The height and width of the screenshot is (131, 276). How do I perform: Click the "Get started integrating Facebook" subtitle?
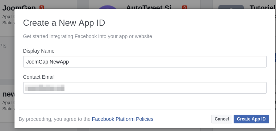(88, 37)
